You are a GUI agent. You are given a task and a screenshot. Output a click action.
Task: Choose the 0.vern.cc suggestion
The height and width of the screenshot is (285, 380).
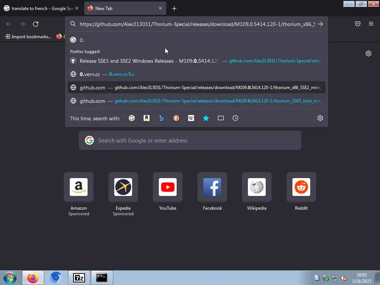(x=197, y=74)
